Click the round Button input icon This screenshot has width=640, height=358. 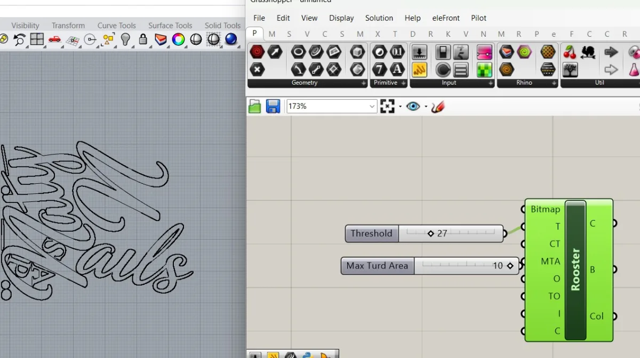tap(443, 69)
